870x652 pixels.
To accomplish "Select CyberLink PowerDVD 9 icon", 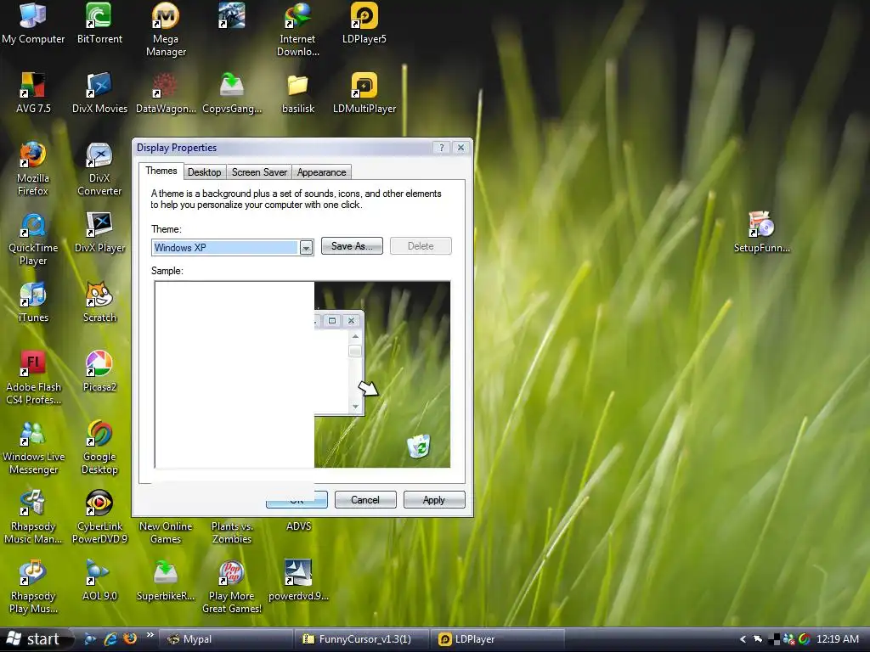I will (99, 518).
